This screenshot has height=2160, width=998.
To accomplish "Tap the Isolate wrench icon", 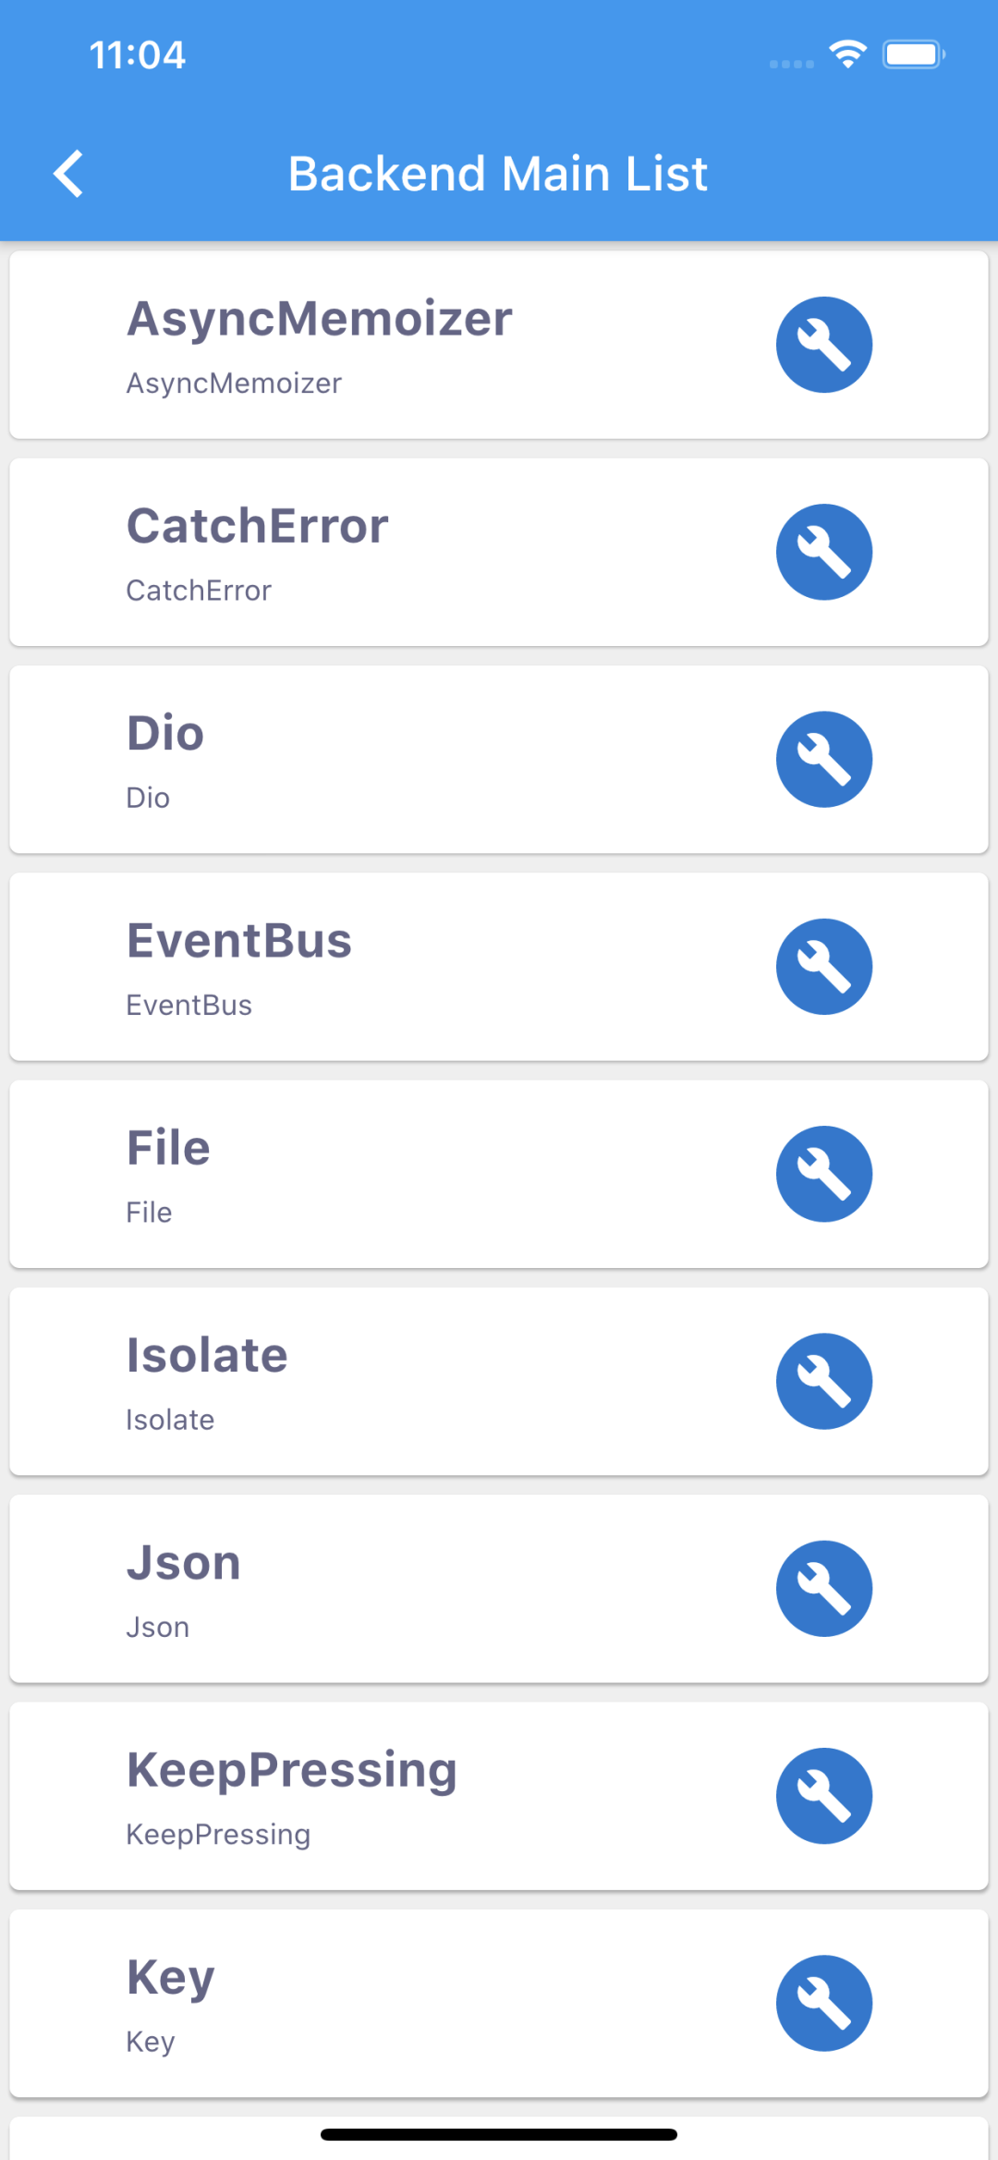I will click(823, 1381).
